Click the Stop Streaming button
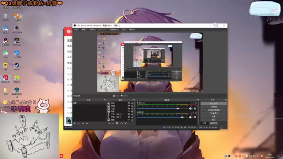Viewport: 283px width, 159px height. click(214, 104)
